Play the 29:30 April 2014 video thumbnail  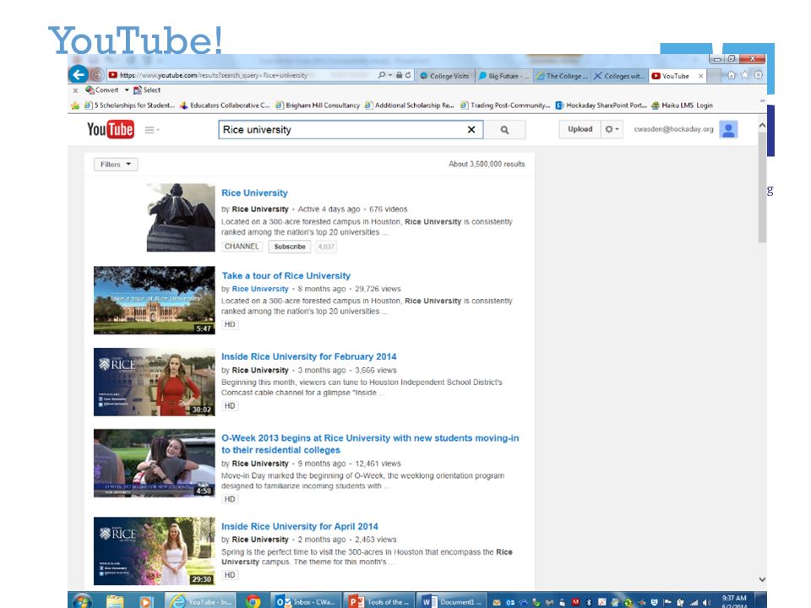click(154, 551)
